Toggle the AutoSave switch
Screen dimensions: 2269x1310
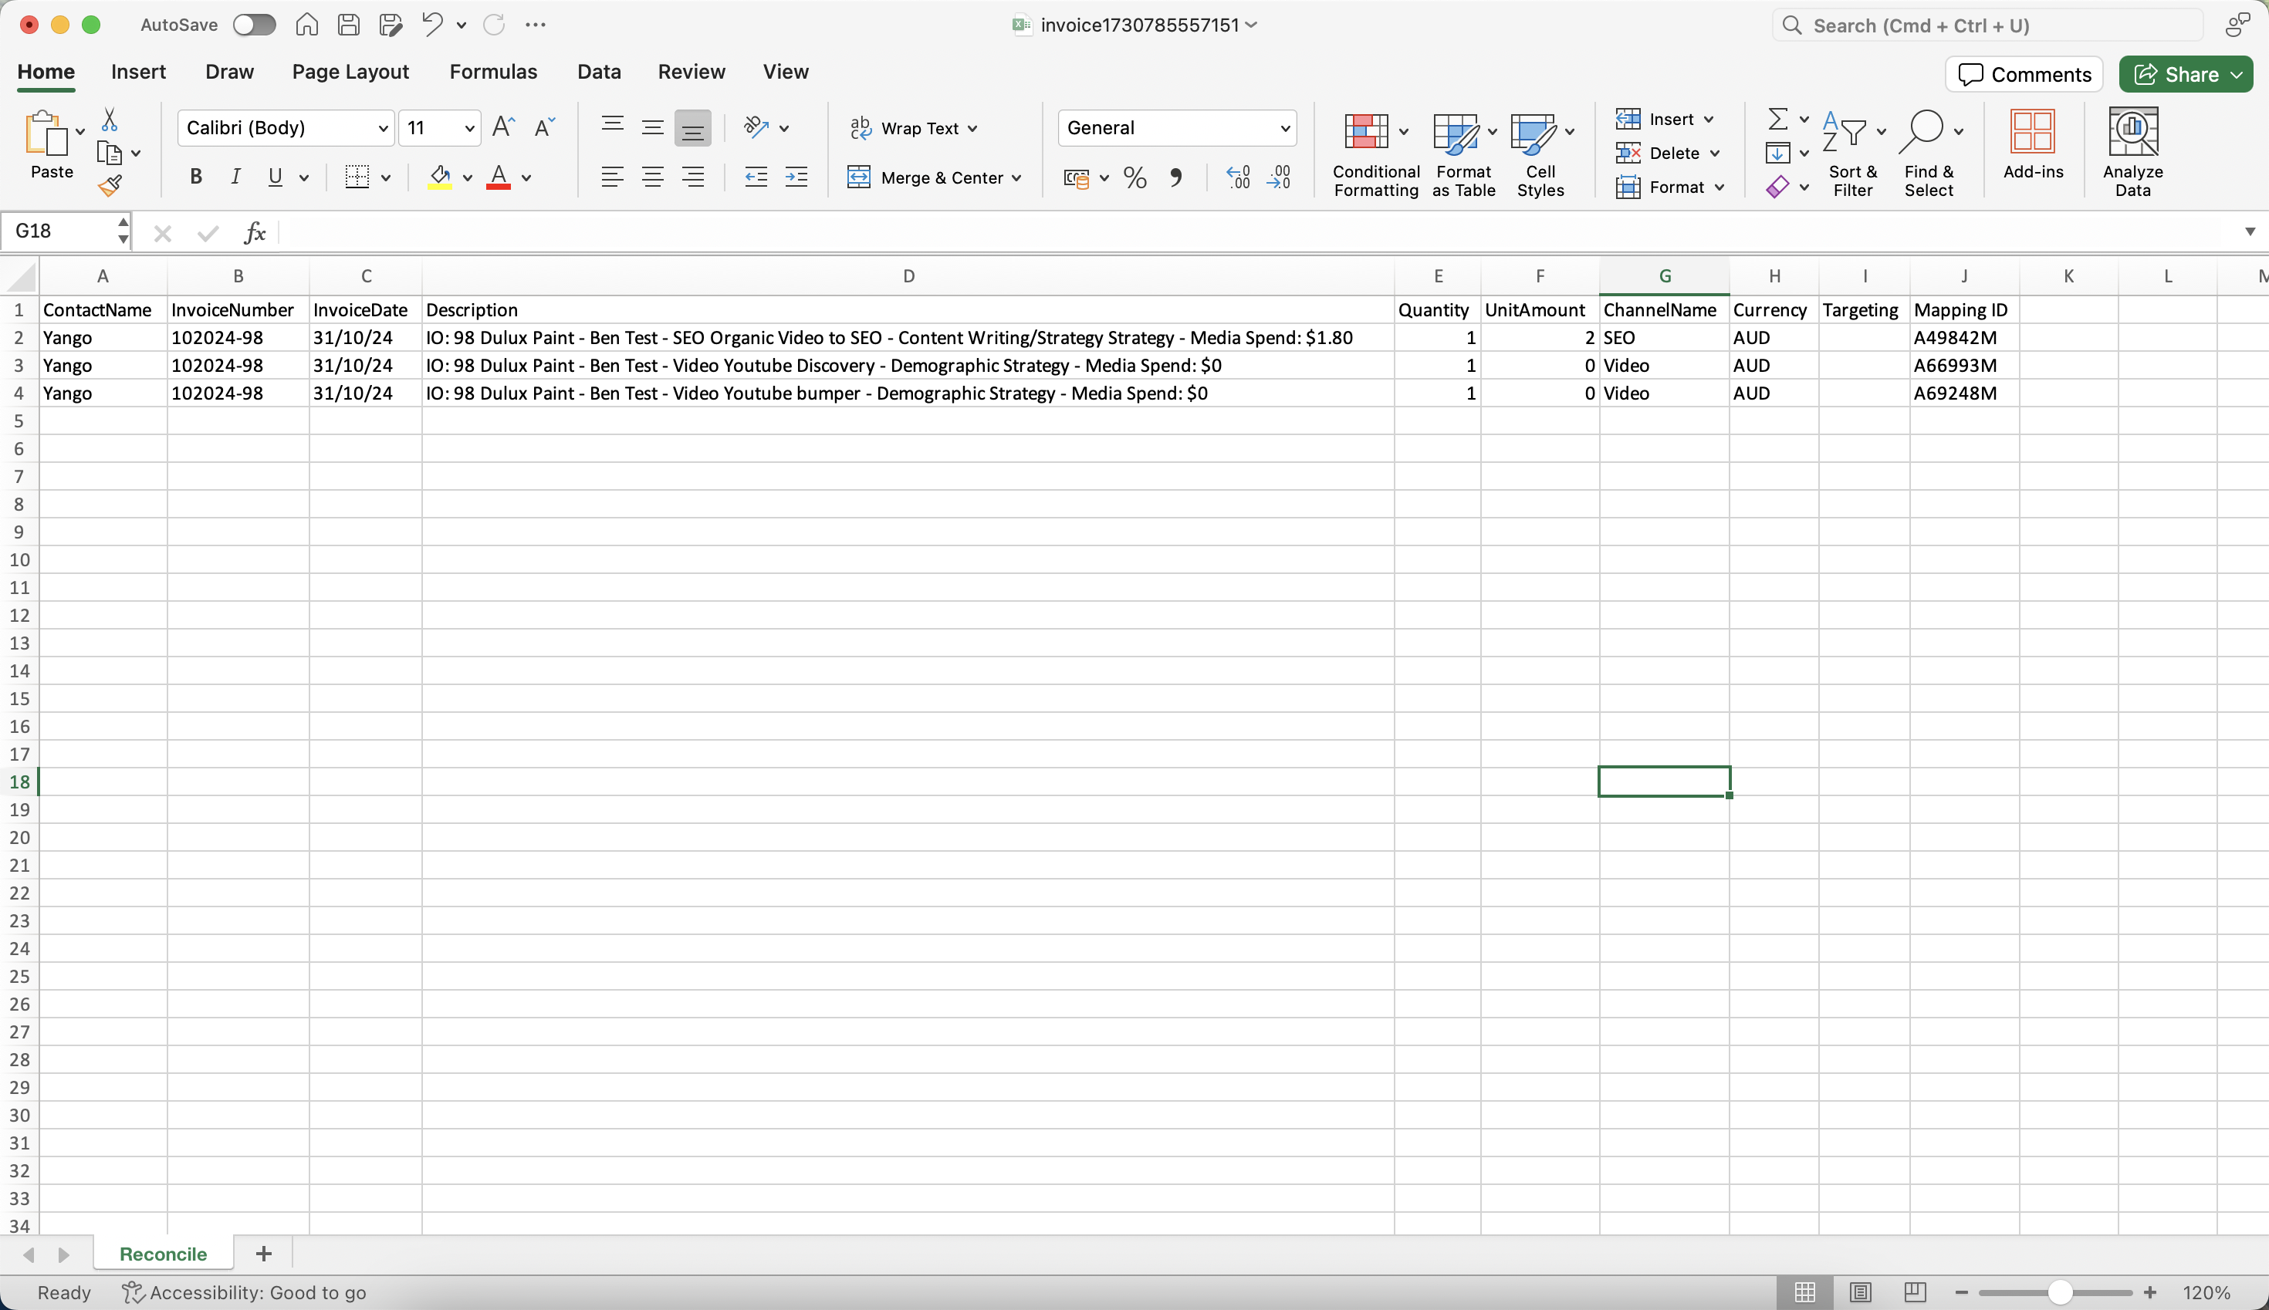pos(254,24)
